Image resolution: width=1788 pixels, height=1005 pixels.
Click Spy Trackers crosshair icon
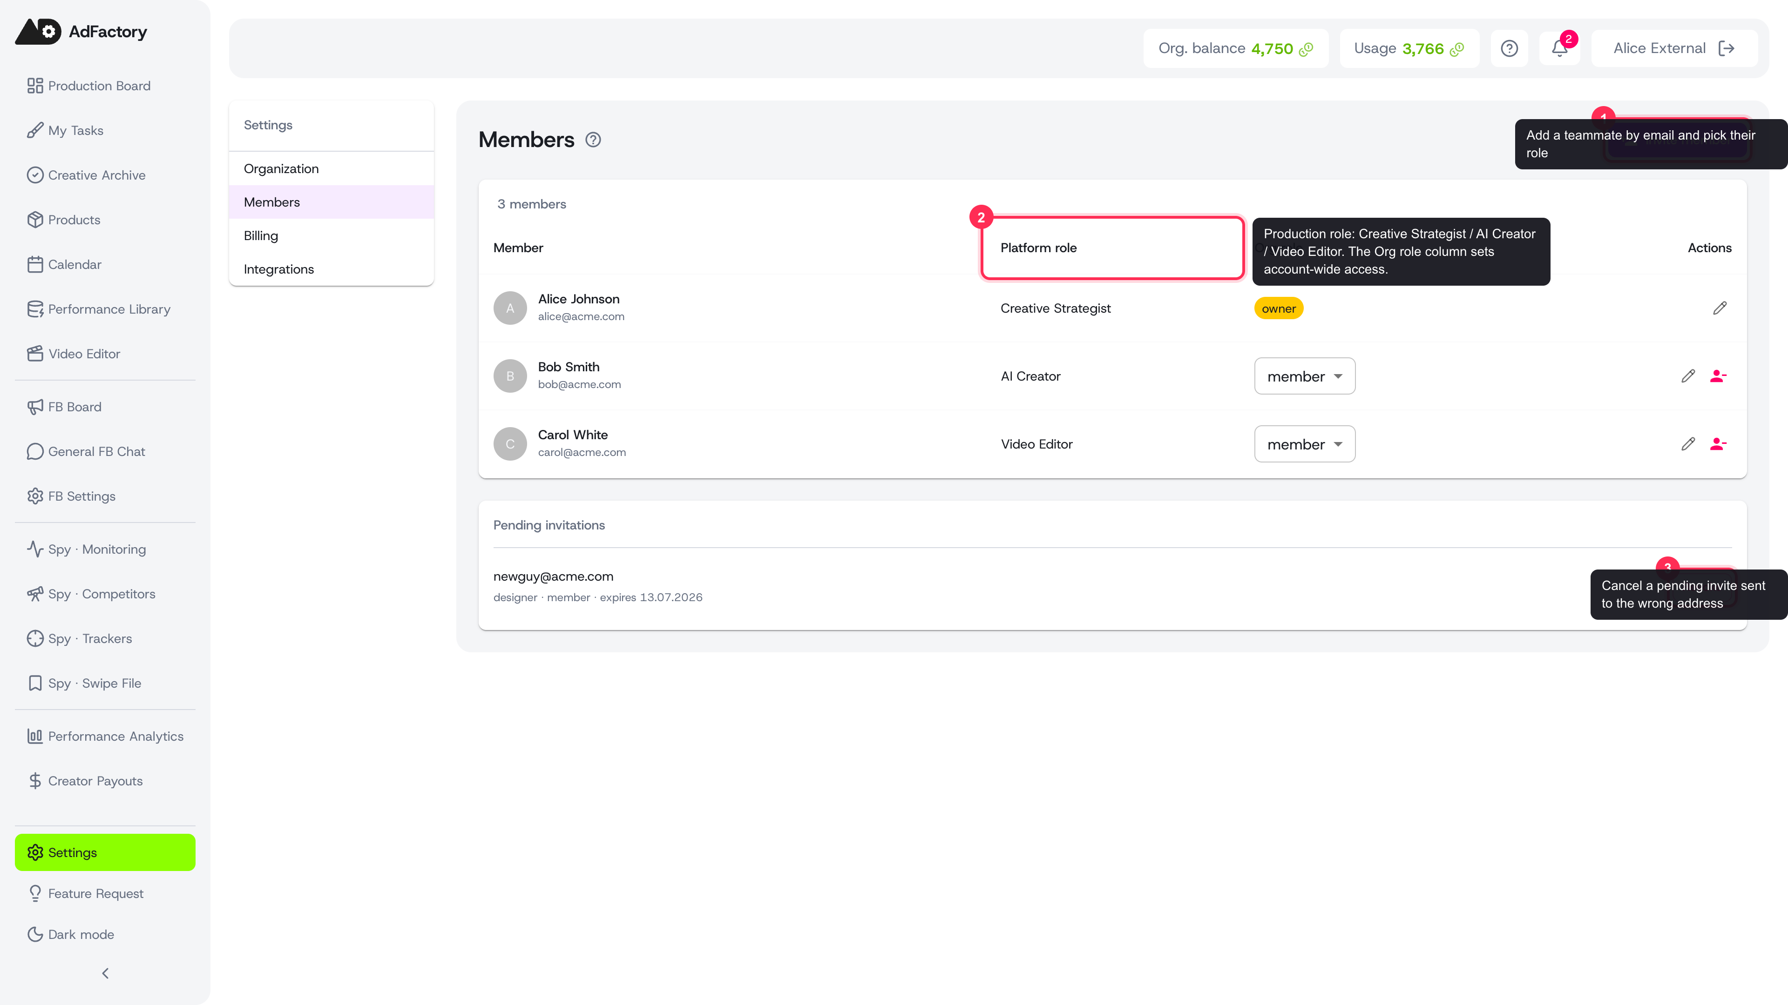[x=35, y=638]
